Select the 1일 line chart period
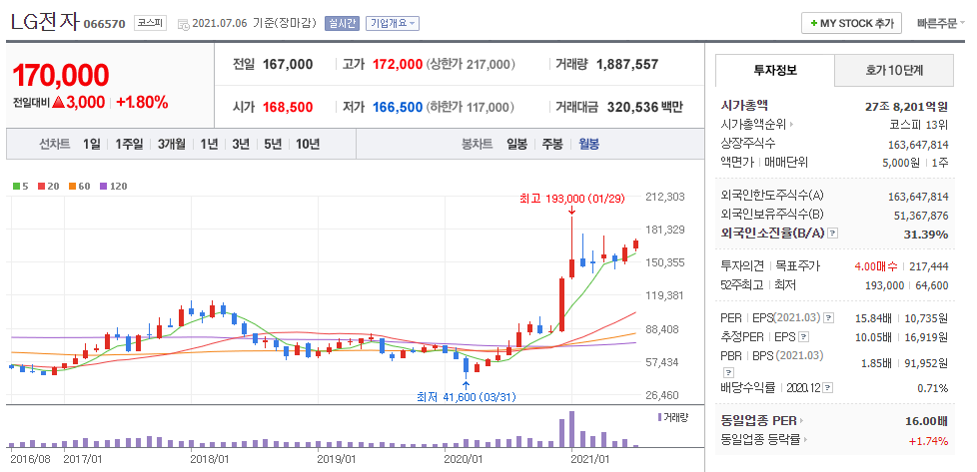This screenshot has width=977, height=472. [x=91, y=144]
